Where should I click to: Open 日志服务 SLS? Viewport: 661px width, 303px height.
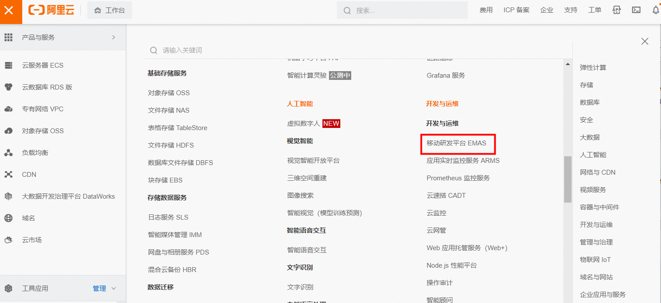[168, 217]
